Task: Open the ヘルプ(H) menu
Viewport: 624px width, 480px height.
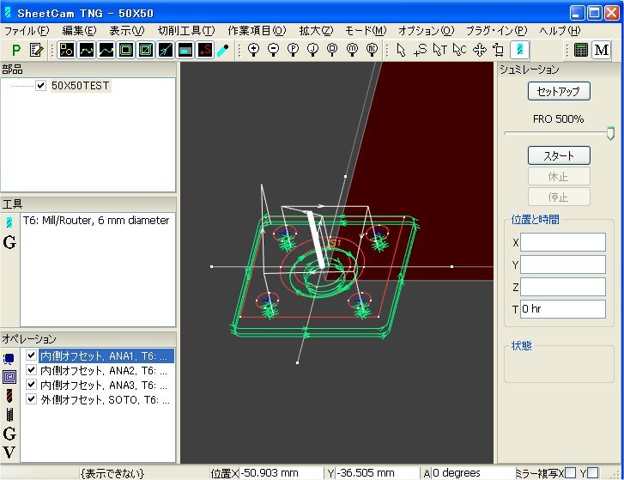Action: pos(560,31)
